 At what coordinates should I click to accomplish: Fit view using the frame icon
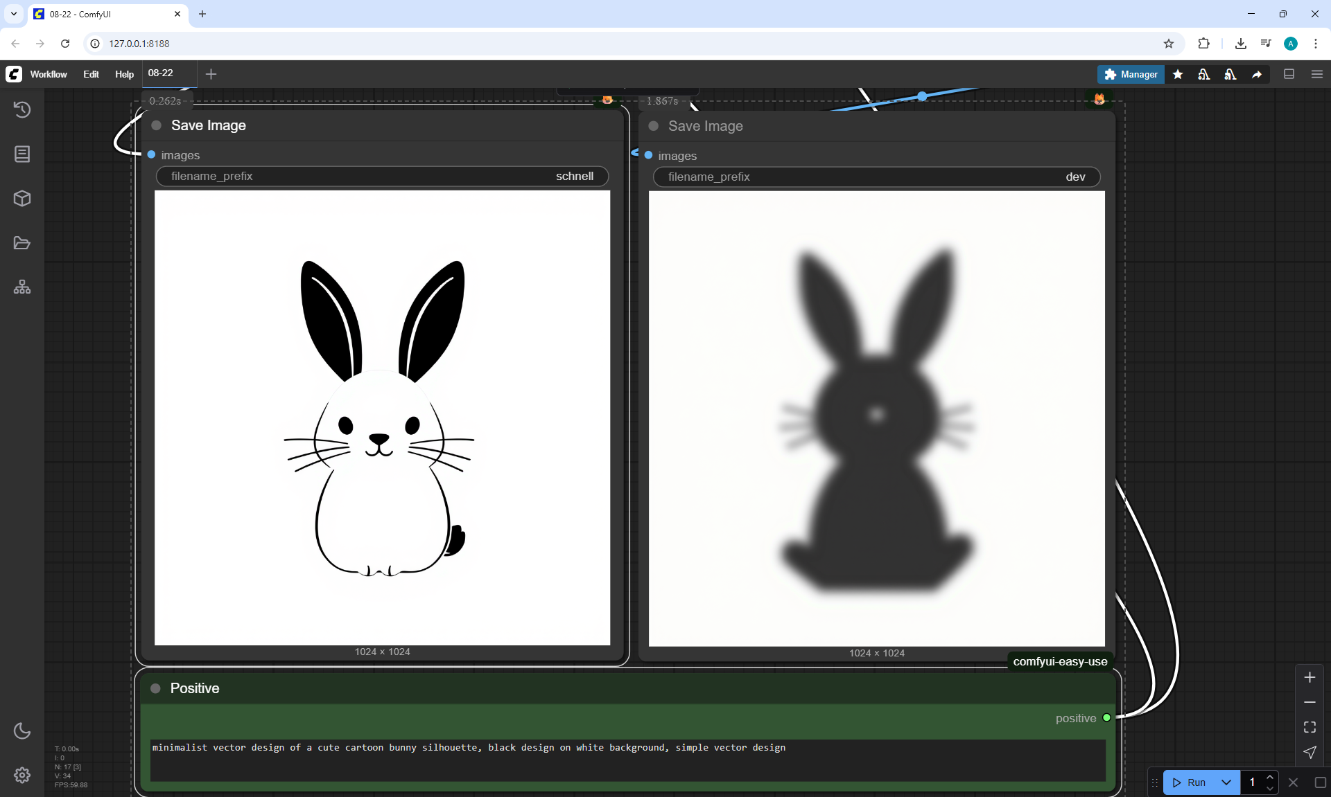pos(1310,727)
